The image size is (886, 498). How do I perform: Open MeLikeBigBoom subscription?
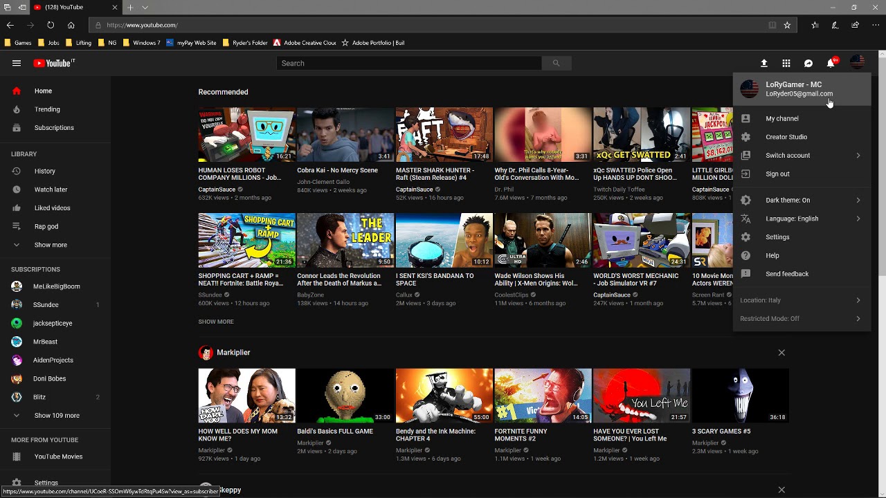(55, 286)
